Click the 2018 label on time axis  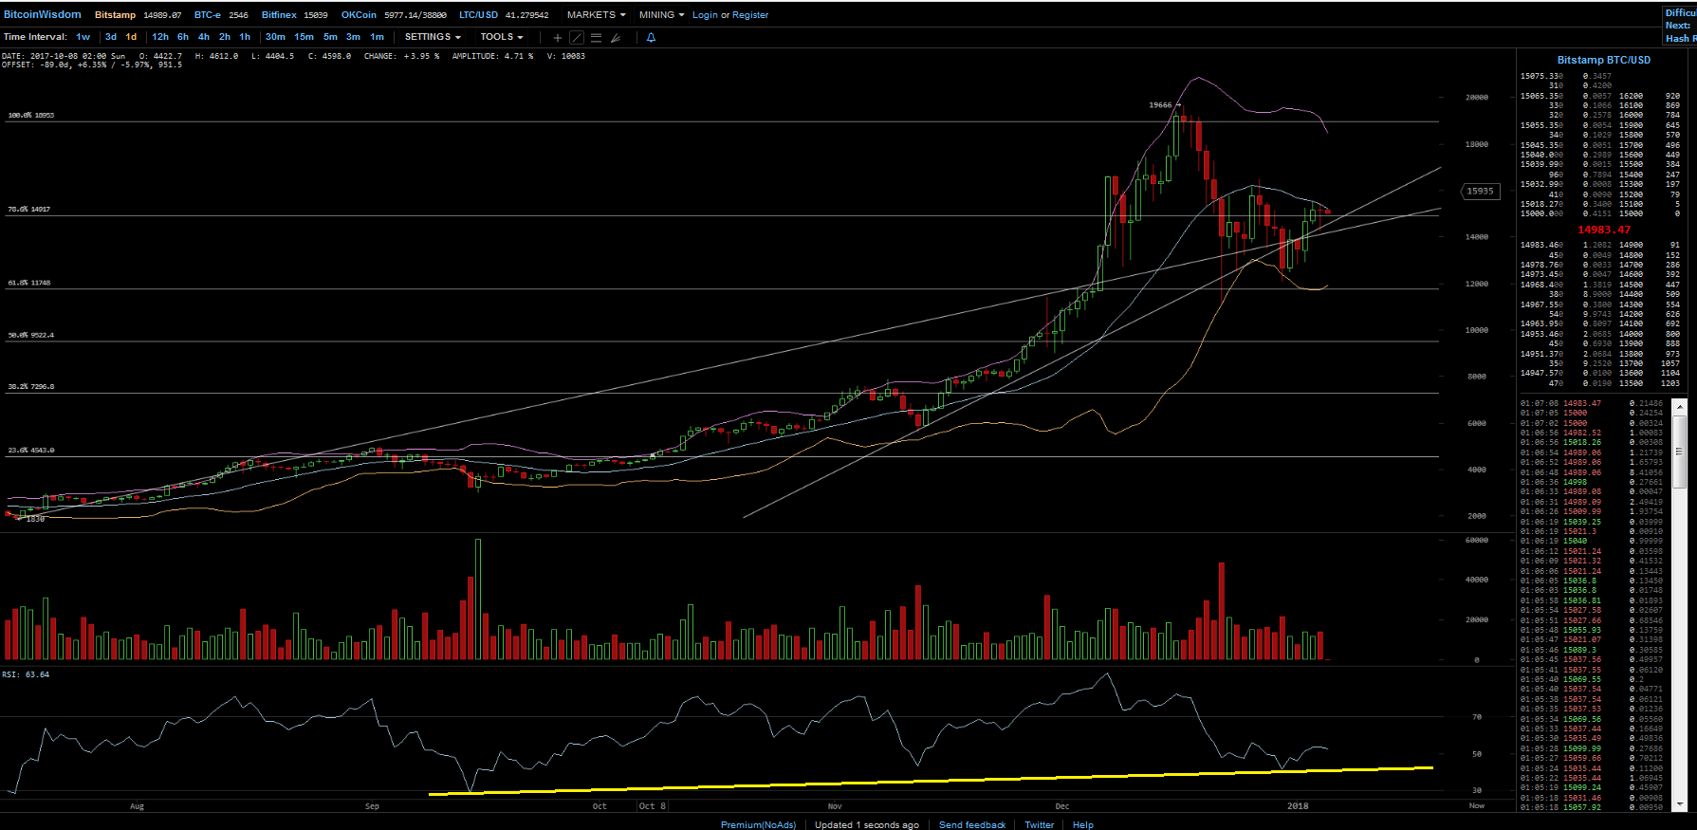[1298, 806]
